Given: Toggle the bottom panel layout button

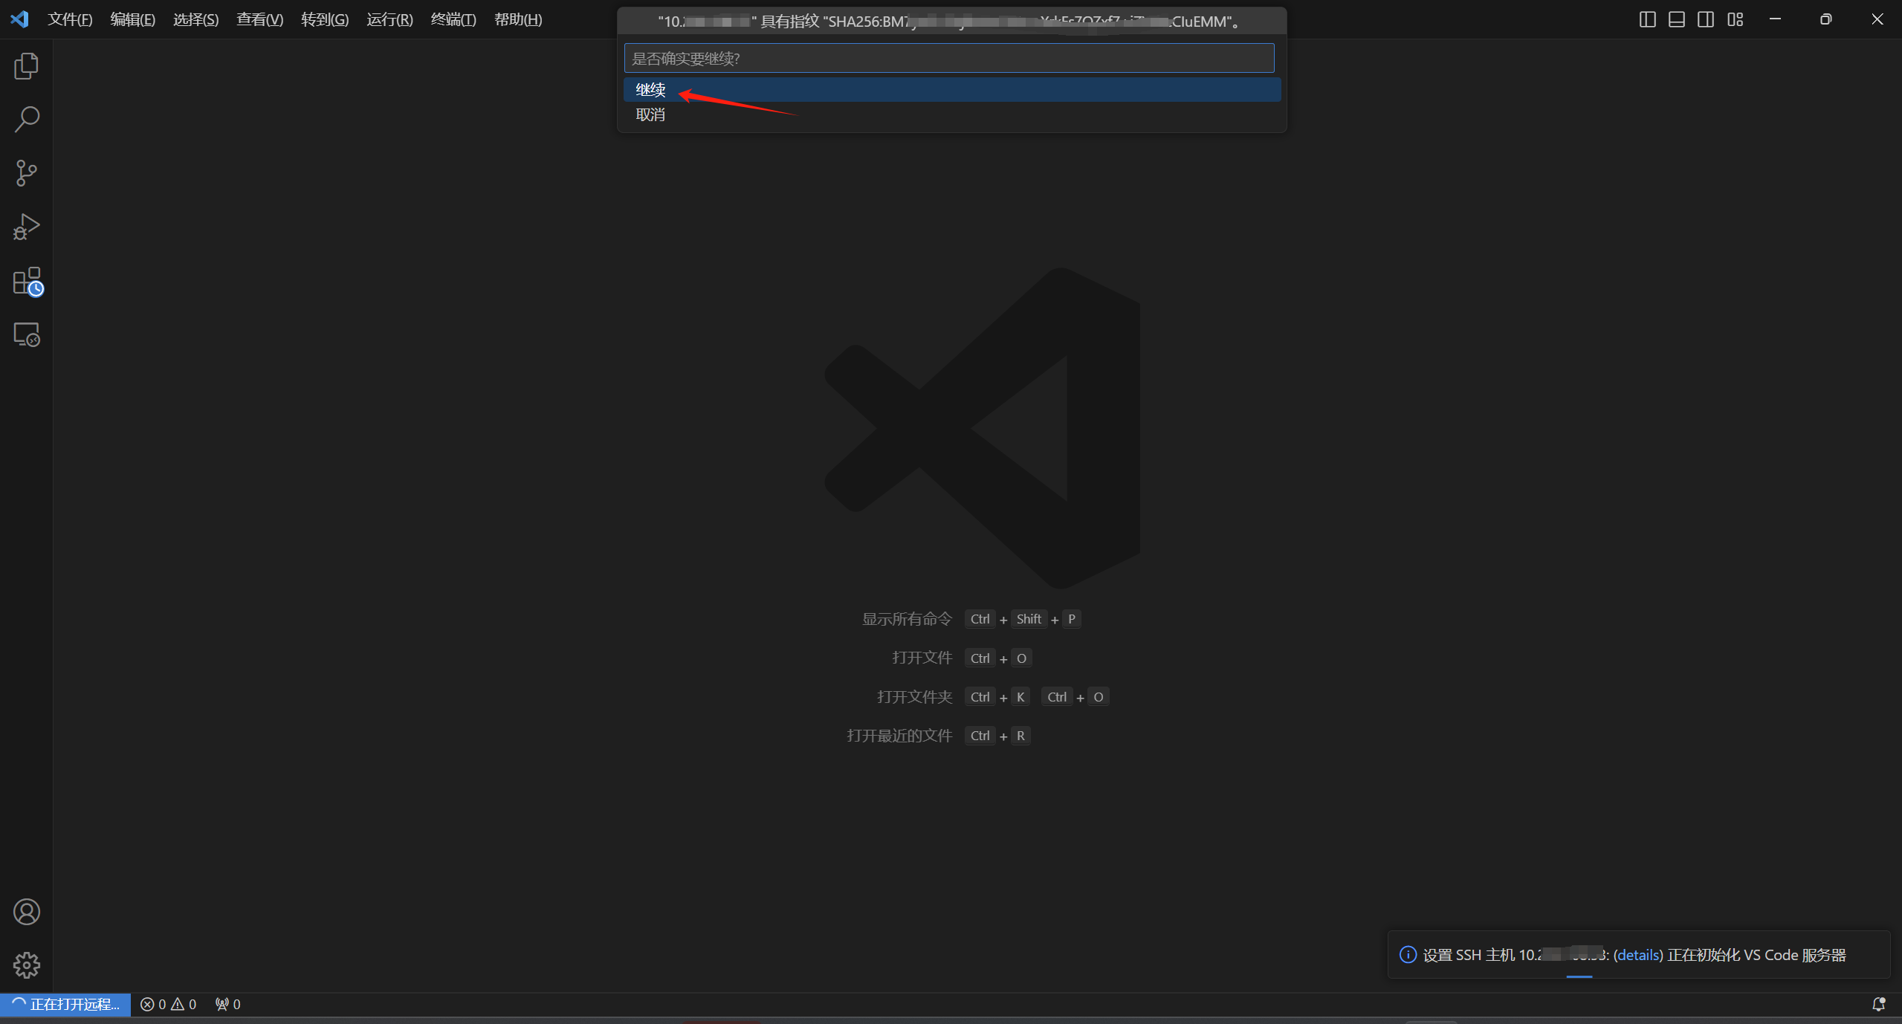Looking at the screenshot, I should pyautogui.click(x=1676, y=19).
